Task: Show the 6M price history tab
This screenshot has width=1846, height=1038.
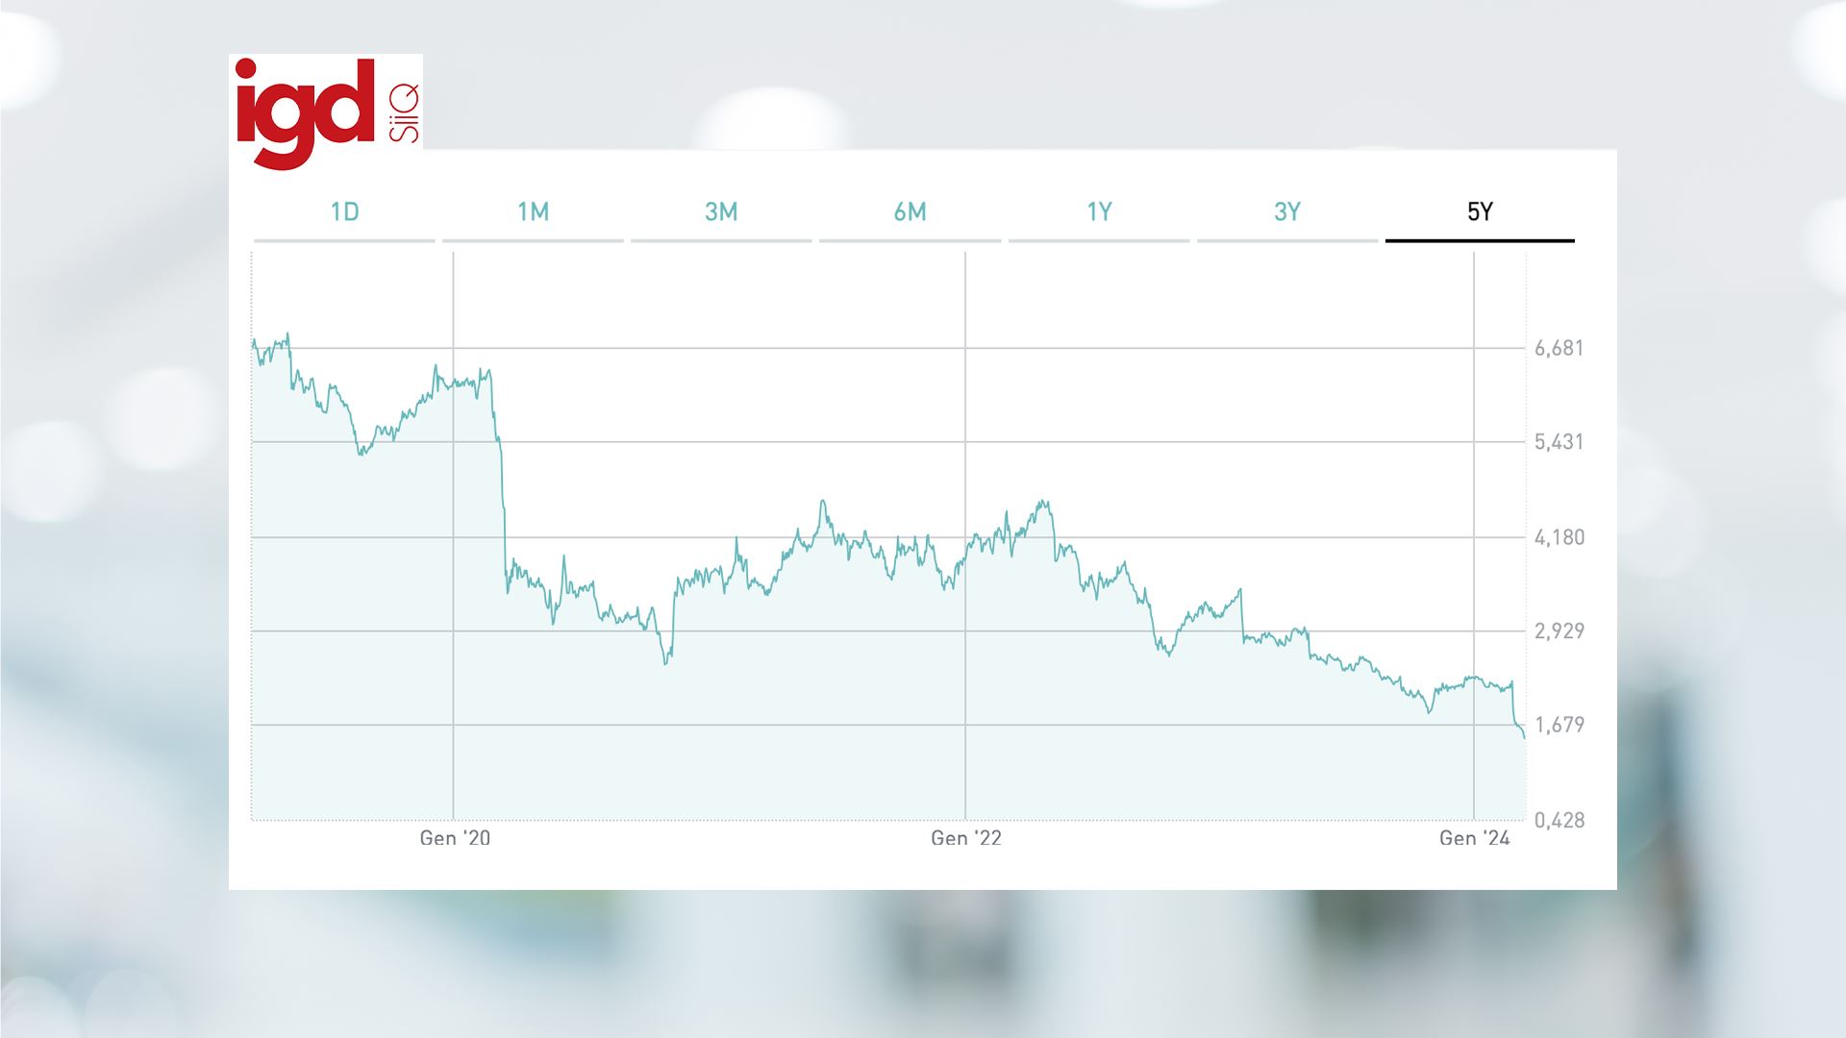Action: click(910, 212)
